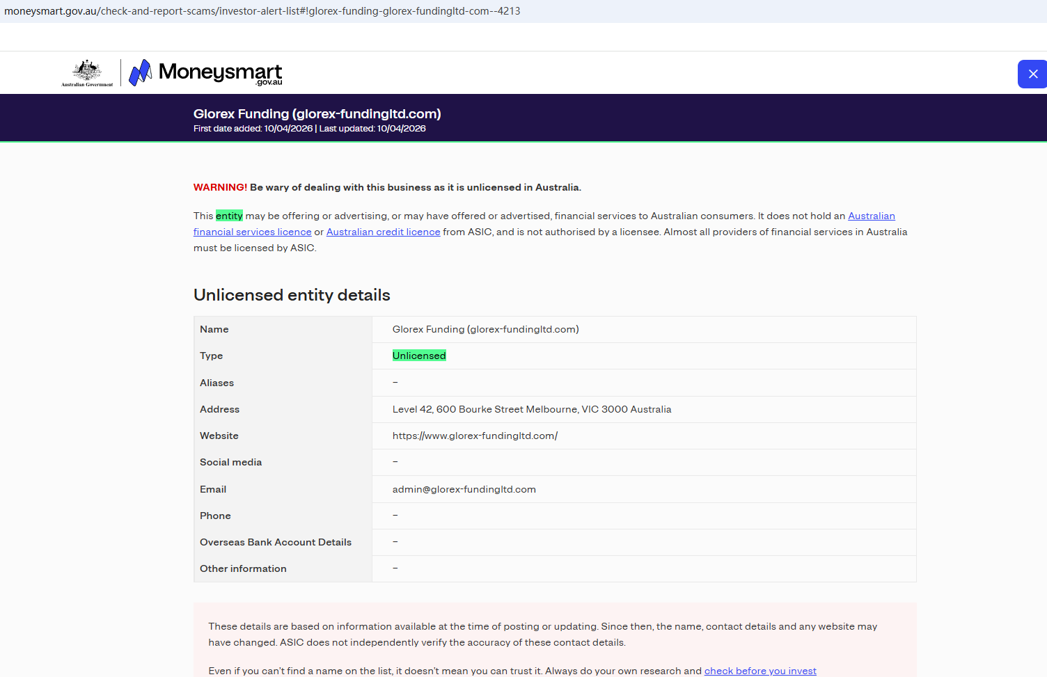
Task: Click the Address row label
Action: click(220, 409)
